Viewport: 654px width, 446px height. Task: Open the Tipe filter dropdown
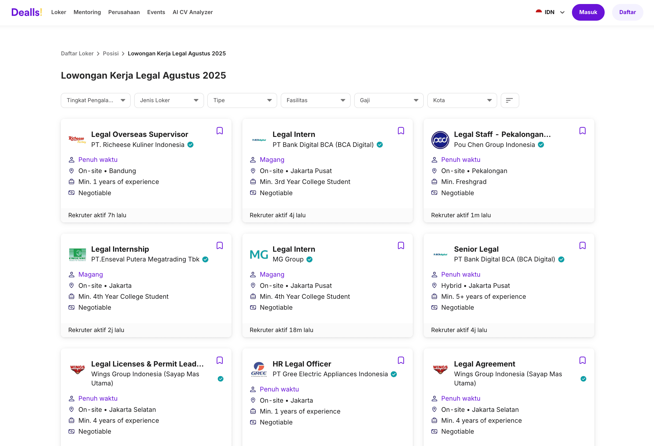point(242,100)
